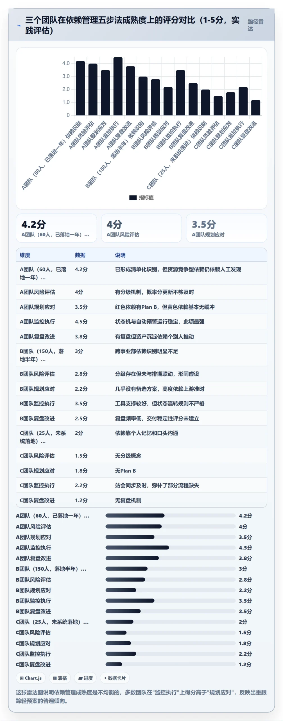Click the 3.8分 value in the table
The height and width of the screenshot is (721, 283).
81,337
